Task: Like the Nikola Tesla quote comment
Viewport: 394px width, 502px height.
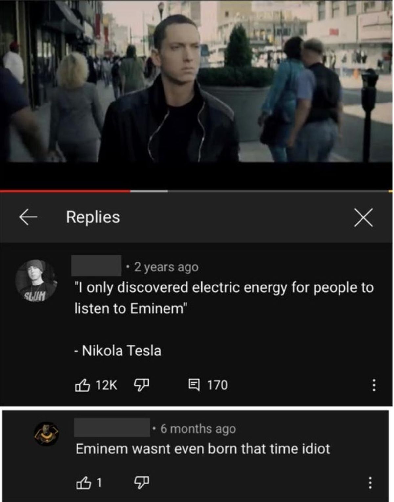Action: [82, 385]
